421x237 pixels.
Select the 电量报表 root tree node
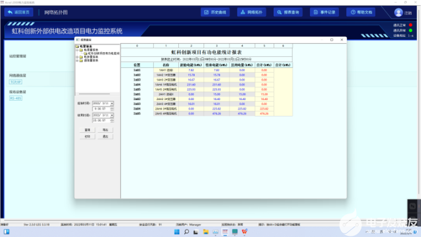point(85,46)
